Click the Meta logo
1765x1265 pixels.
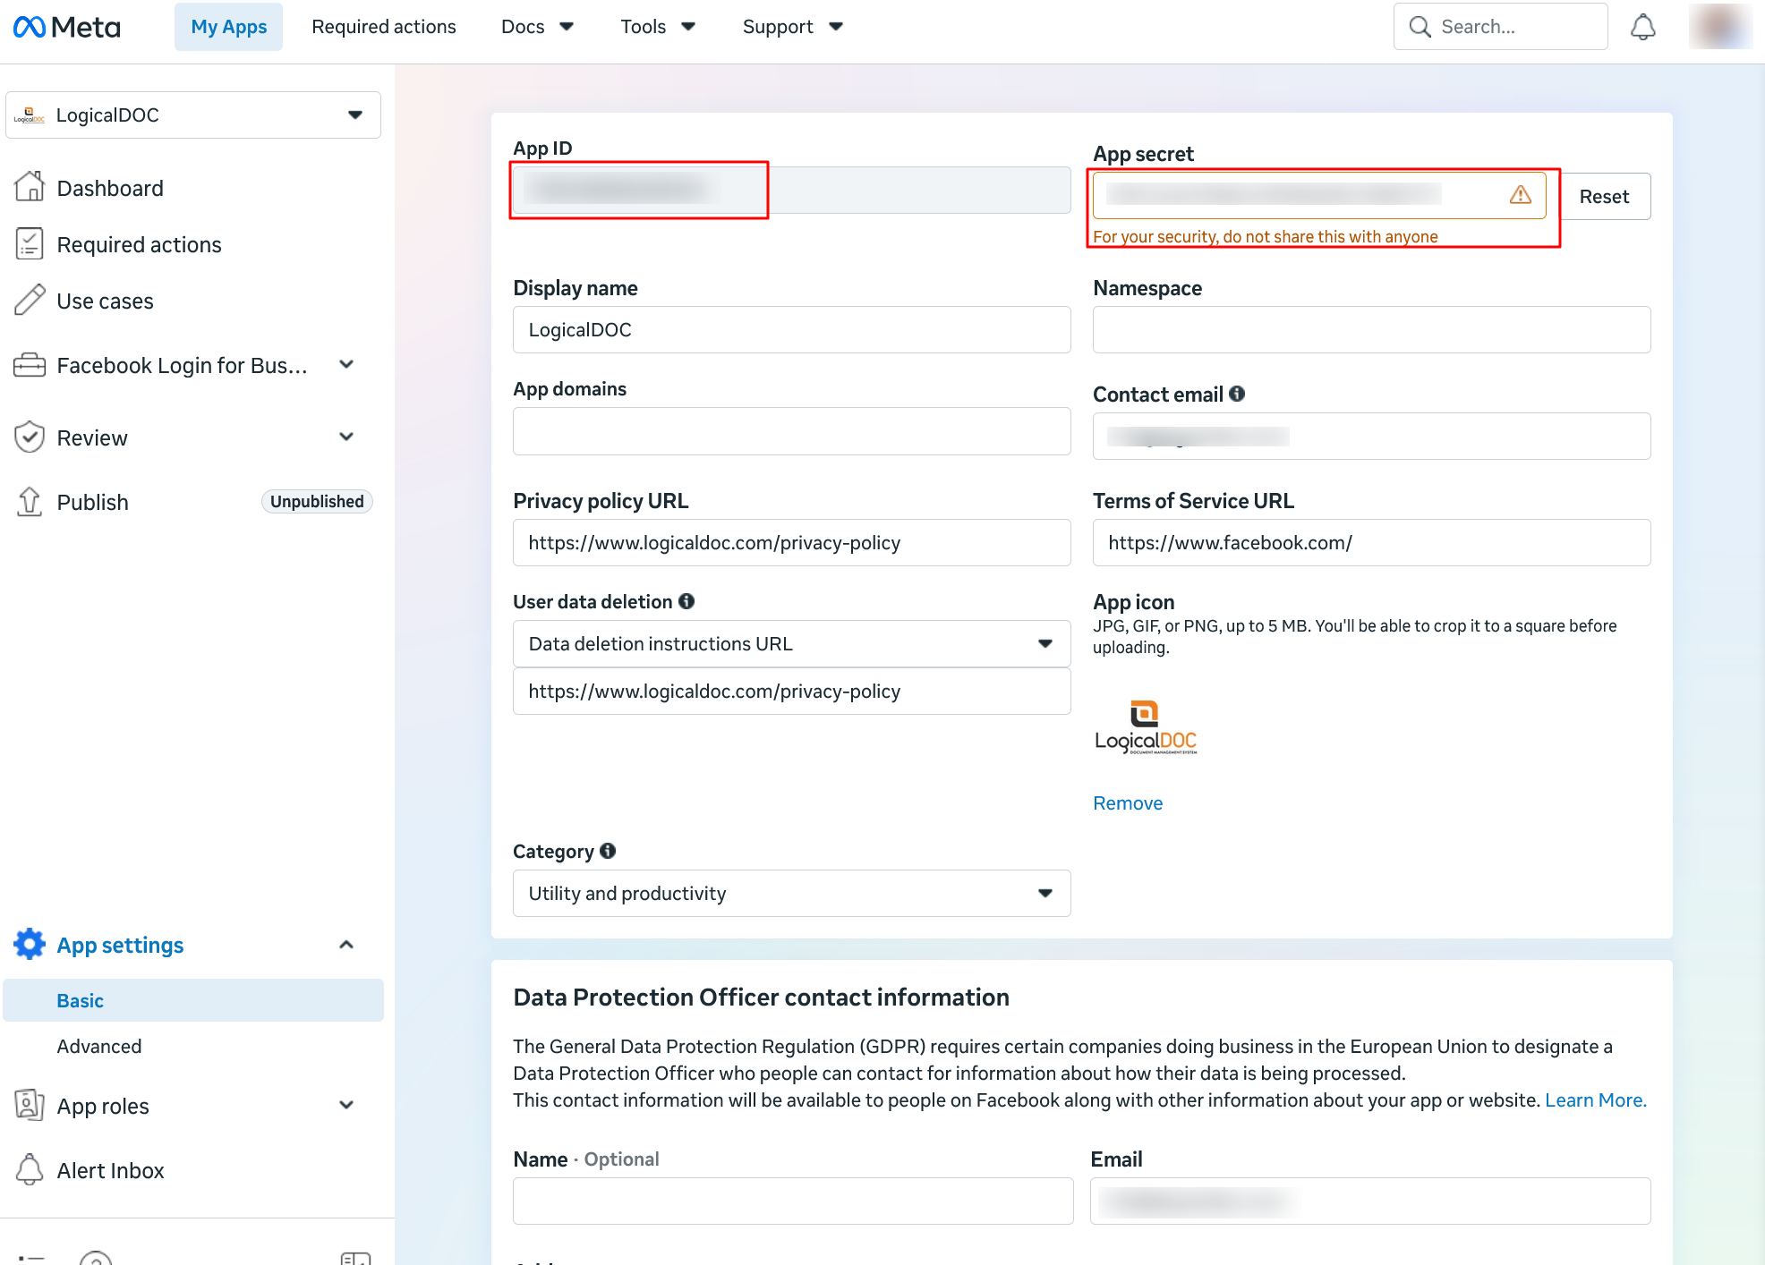(x=67, y=27)
